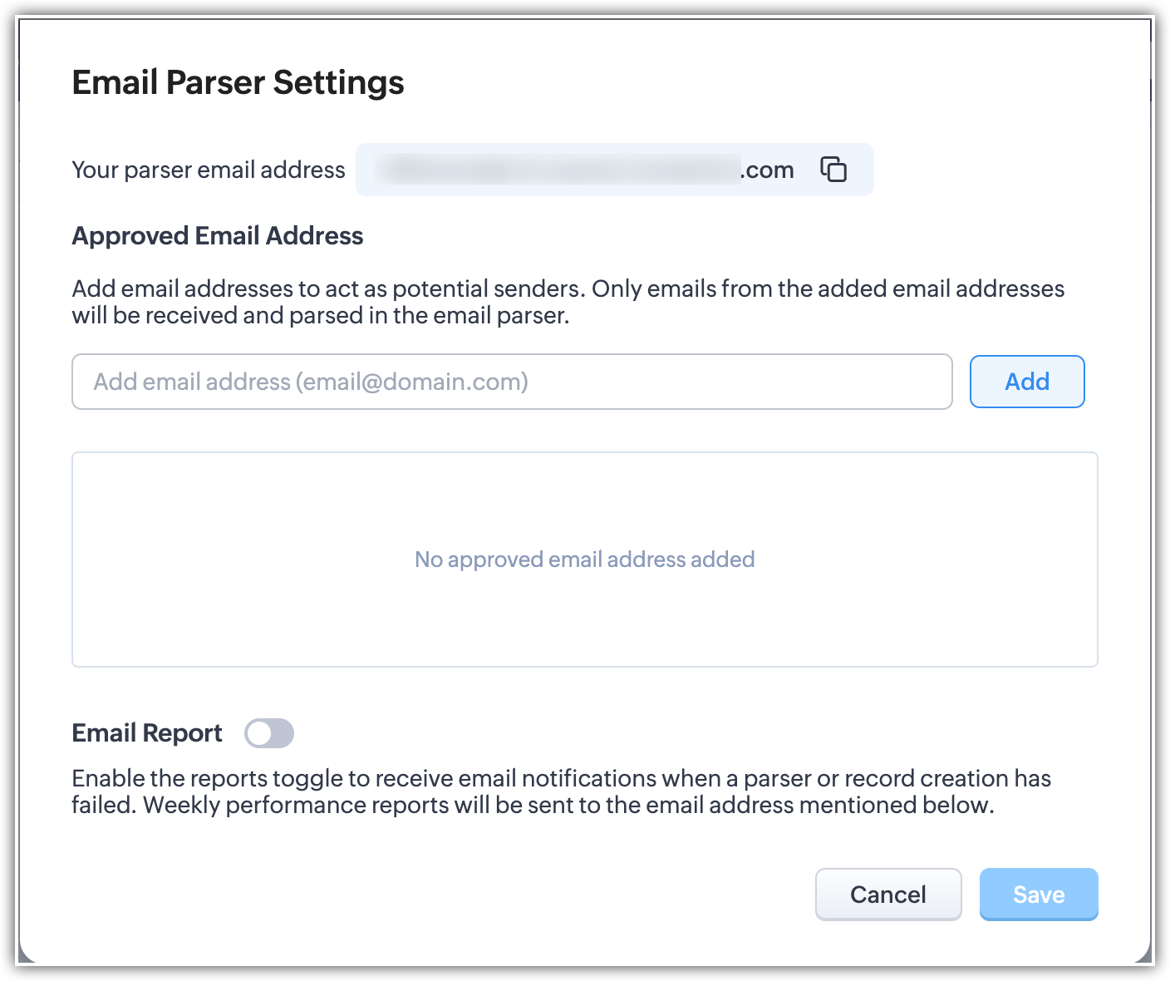Click the 'No approved email address added' message
The width and height of the screenshot is (1170, 981).
point(584,560)
